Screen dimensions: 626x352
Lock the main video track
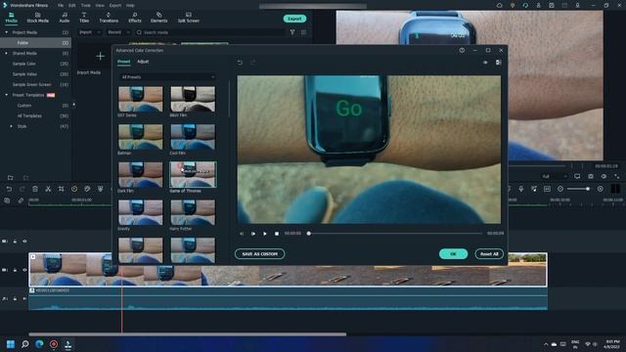pyautogui.click(x=15, y=270)
